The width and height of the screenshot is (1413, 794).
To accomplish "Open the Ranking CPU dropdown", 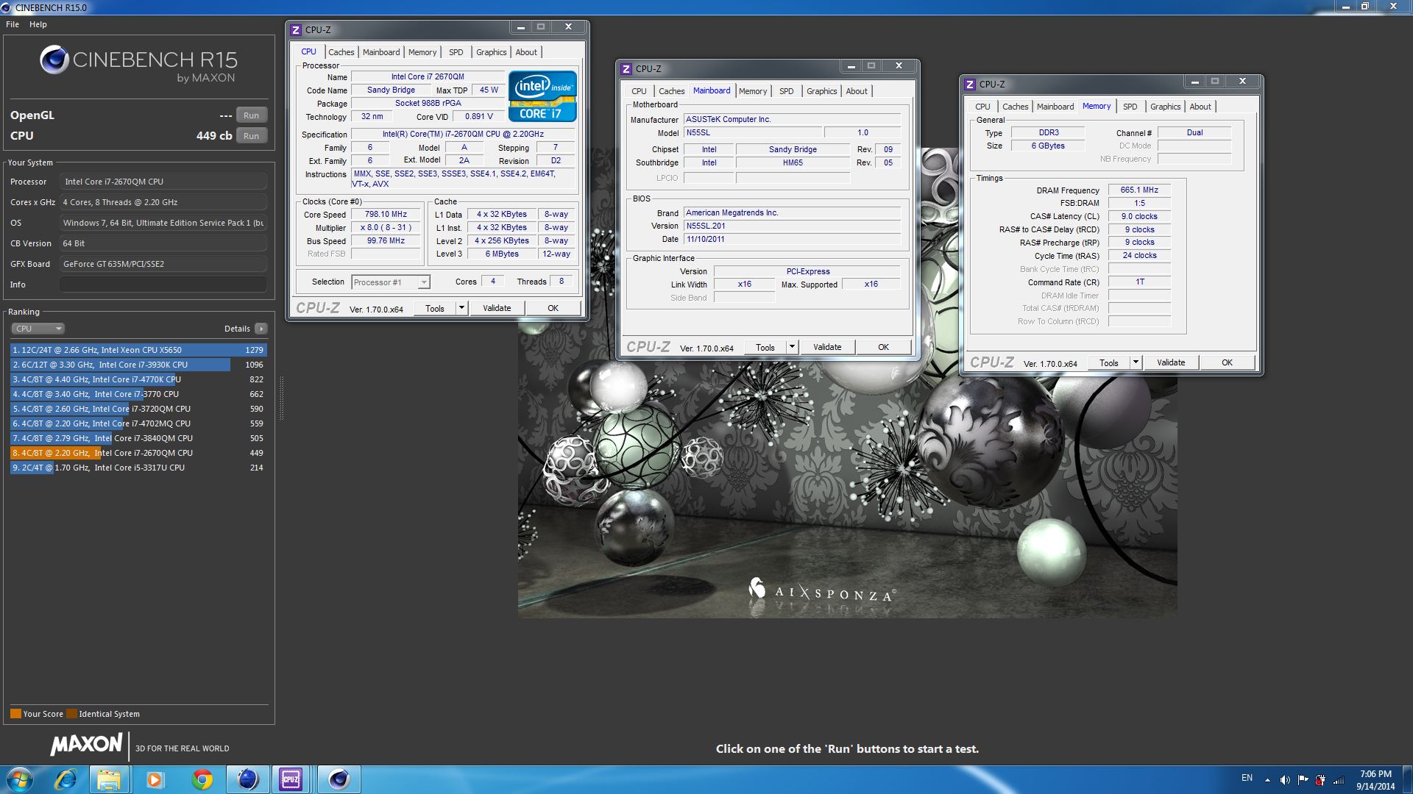I will (38, 329).
